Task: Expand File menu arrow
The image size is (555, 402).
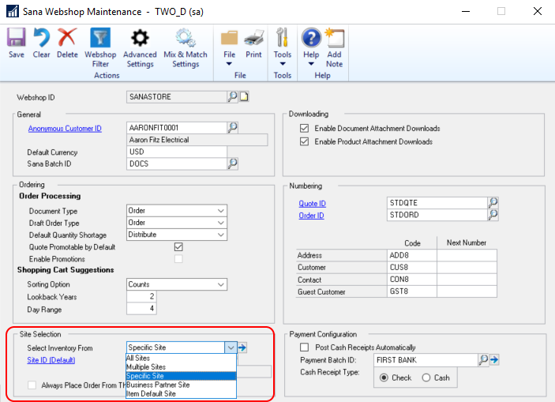Action: [x=229, y=64]
